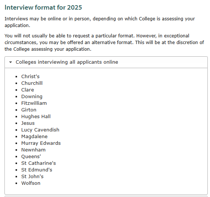The width and height of the screenshot is (210, 197).
Task: Select Magdalene from the online colleges
Action: tap(34, 137)
